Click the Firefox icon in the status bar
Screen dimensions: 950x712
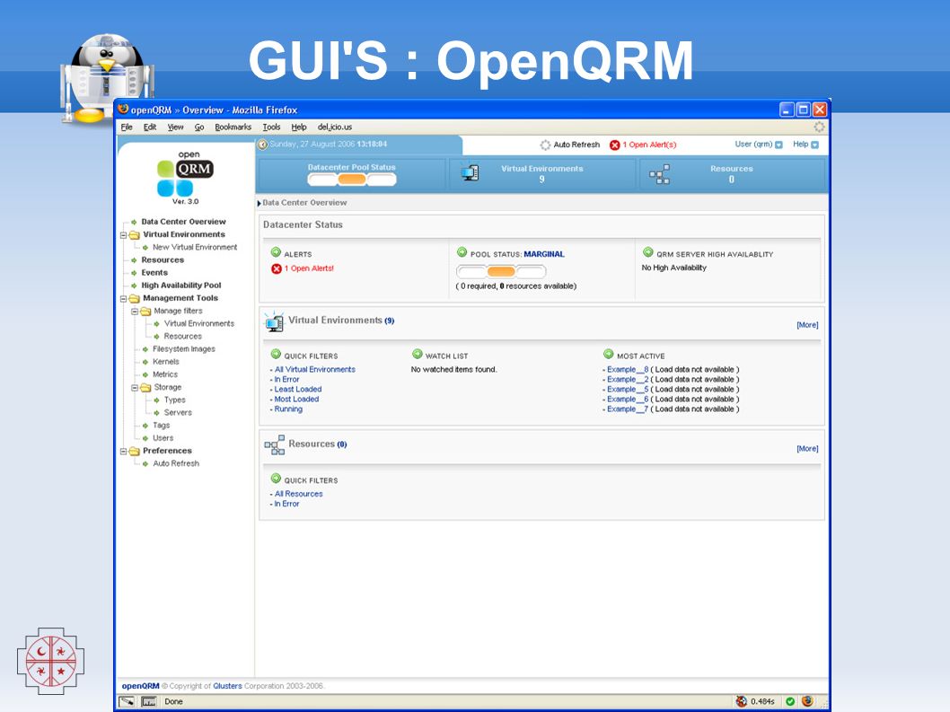[x=807, y=701]
